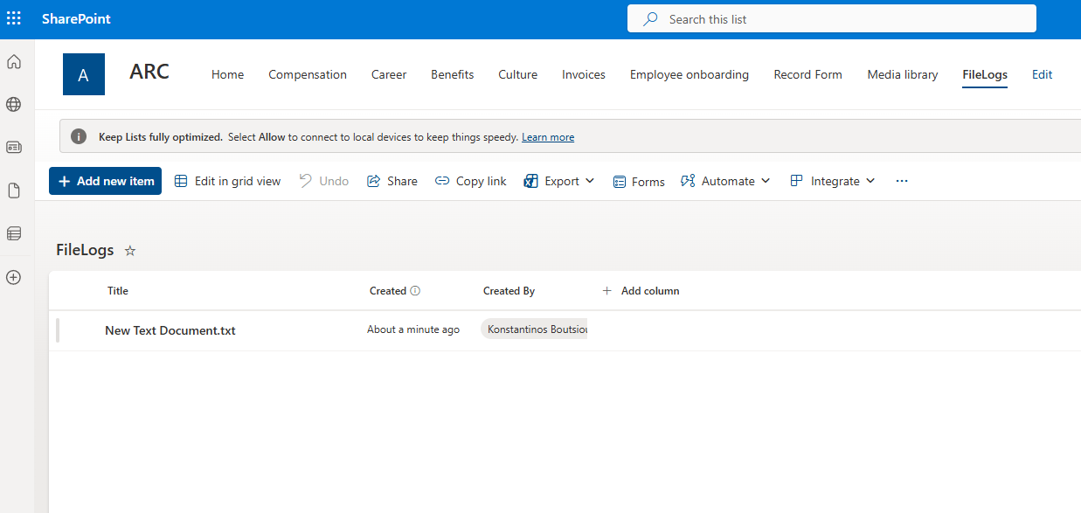Open the more commands ellipsis menu
Image resolution: width=1081 pixels, height=513 pixels.
click(902, 181)
